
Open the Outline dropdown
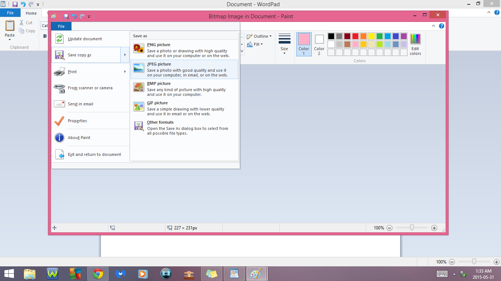[259, 36]
